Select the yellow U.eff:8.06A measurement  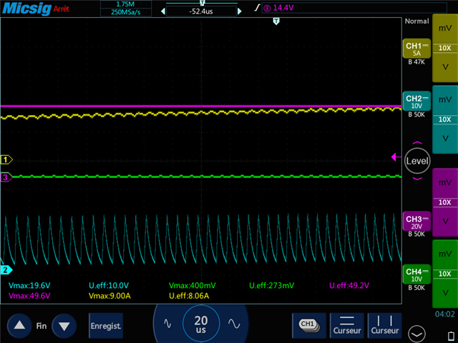(189, 296)
